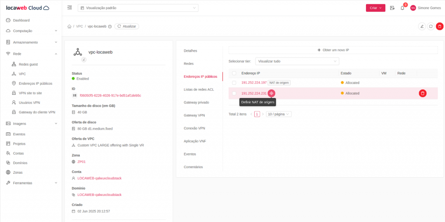Toggle the select-all checkbox in table header
This screenshot has width=445, height=222.
tap(234, 73)
